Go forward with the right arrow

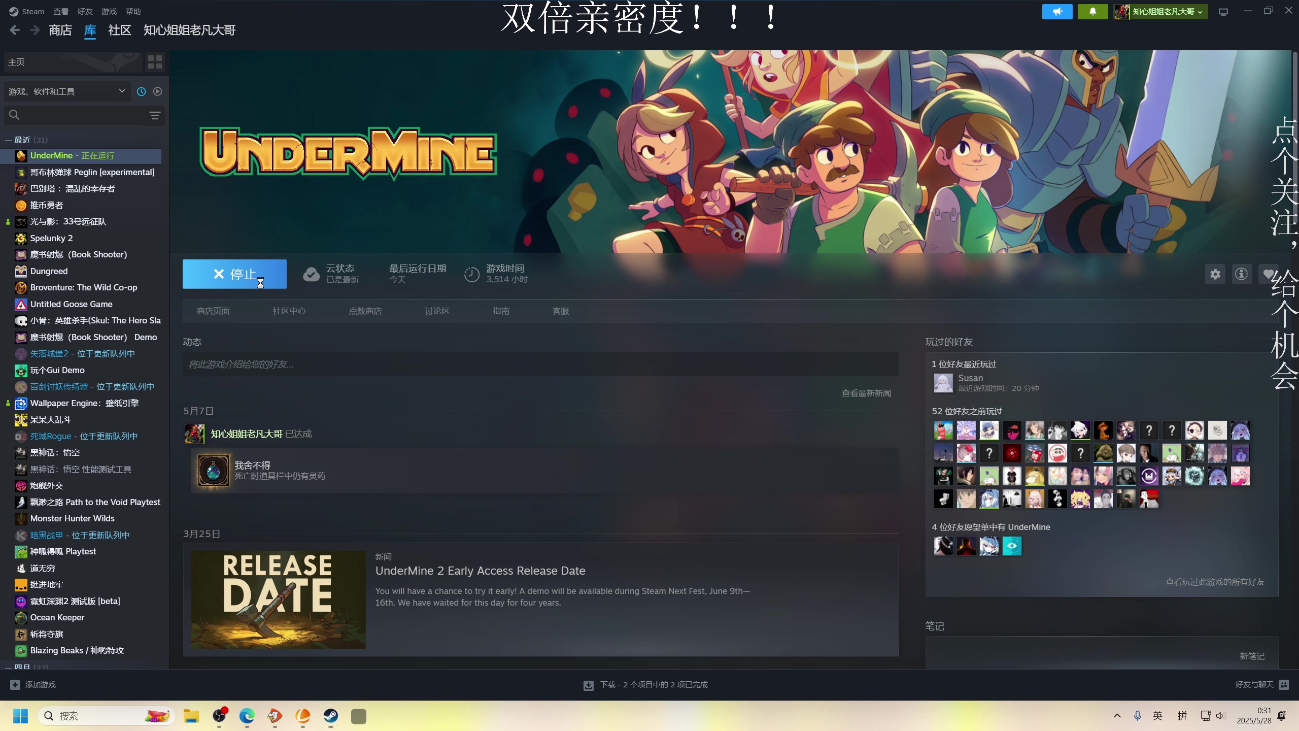click(35, 30)
